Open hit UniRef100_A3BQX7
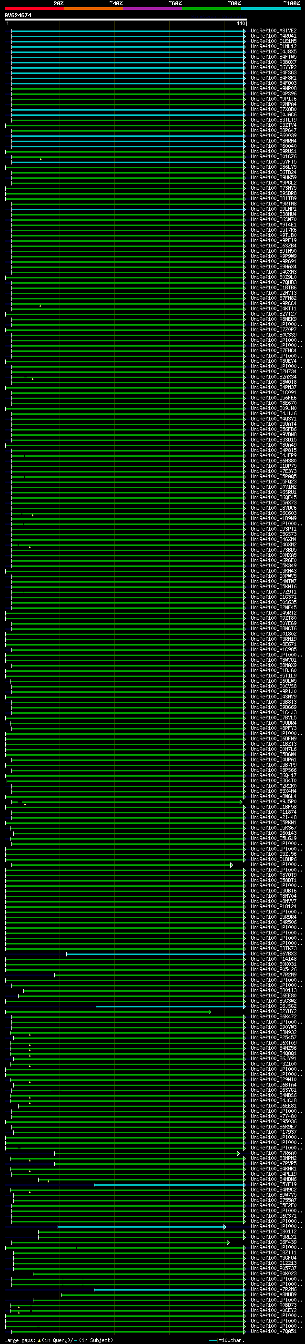This screenshot has height=1344, width=305. point(274,62)
